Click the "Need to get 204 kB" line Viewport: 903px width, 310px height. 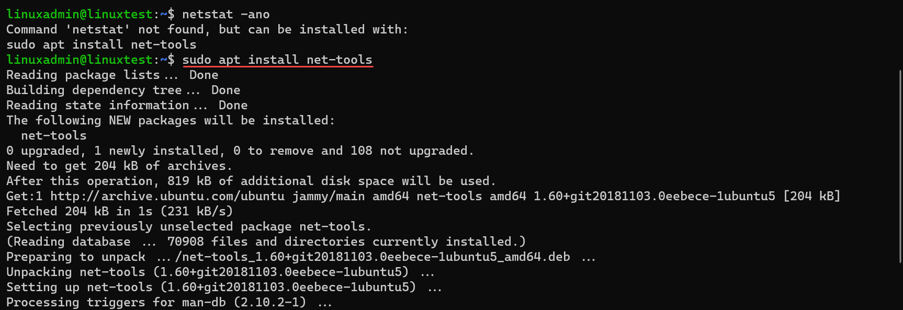tap(119, 166)
